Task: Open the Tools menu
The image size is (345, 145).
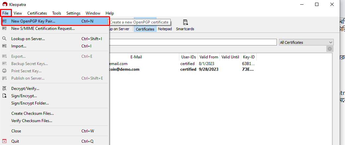Action: [x=56, y=13]
